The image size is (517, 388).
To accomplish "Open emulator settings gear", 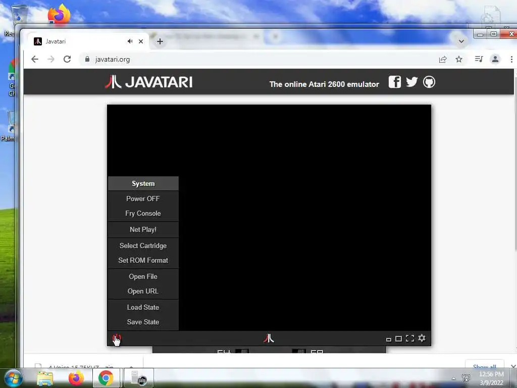I will tap(422, 338).
